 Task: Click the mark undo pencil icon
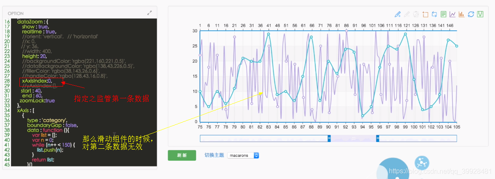click(407, 14)
